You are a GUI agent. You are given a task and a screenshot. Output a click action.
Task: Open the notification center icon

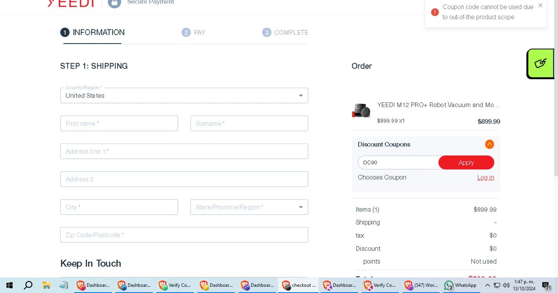(546, 286)
